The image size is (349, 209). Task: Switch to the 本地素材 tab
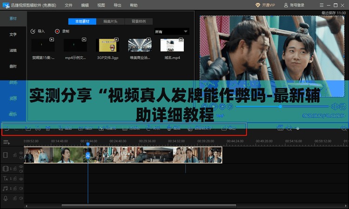[82, 21]
